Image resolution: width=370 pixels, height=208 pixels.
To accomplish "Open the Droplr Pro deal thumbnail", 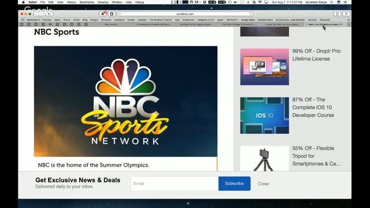I will 265,67.
